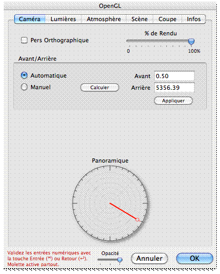Click the Appliquer button

point(173,101)
